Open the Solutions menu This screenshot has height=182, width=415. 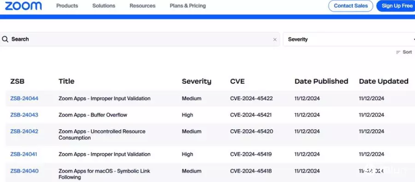coord(104,6)
